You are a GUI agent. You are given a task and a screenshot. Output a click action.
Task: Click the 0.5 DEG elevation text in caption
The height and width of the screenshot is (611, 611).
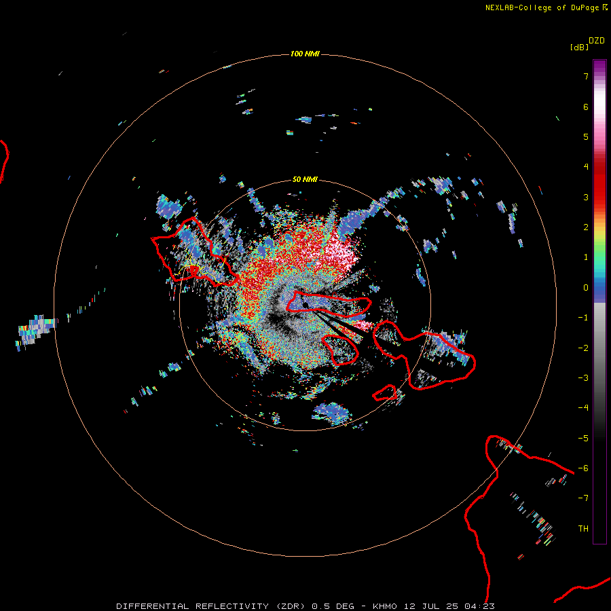[x=333, y=606]
